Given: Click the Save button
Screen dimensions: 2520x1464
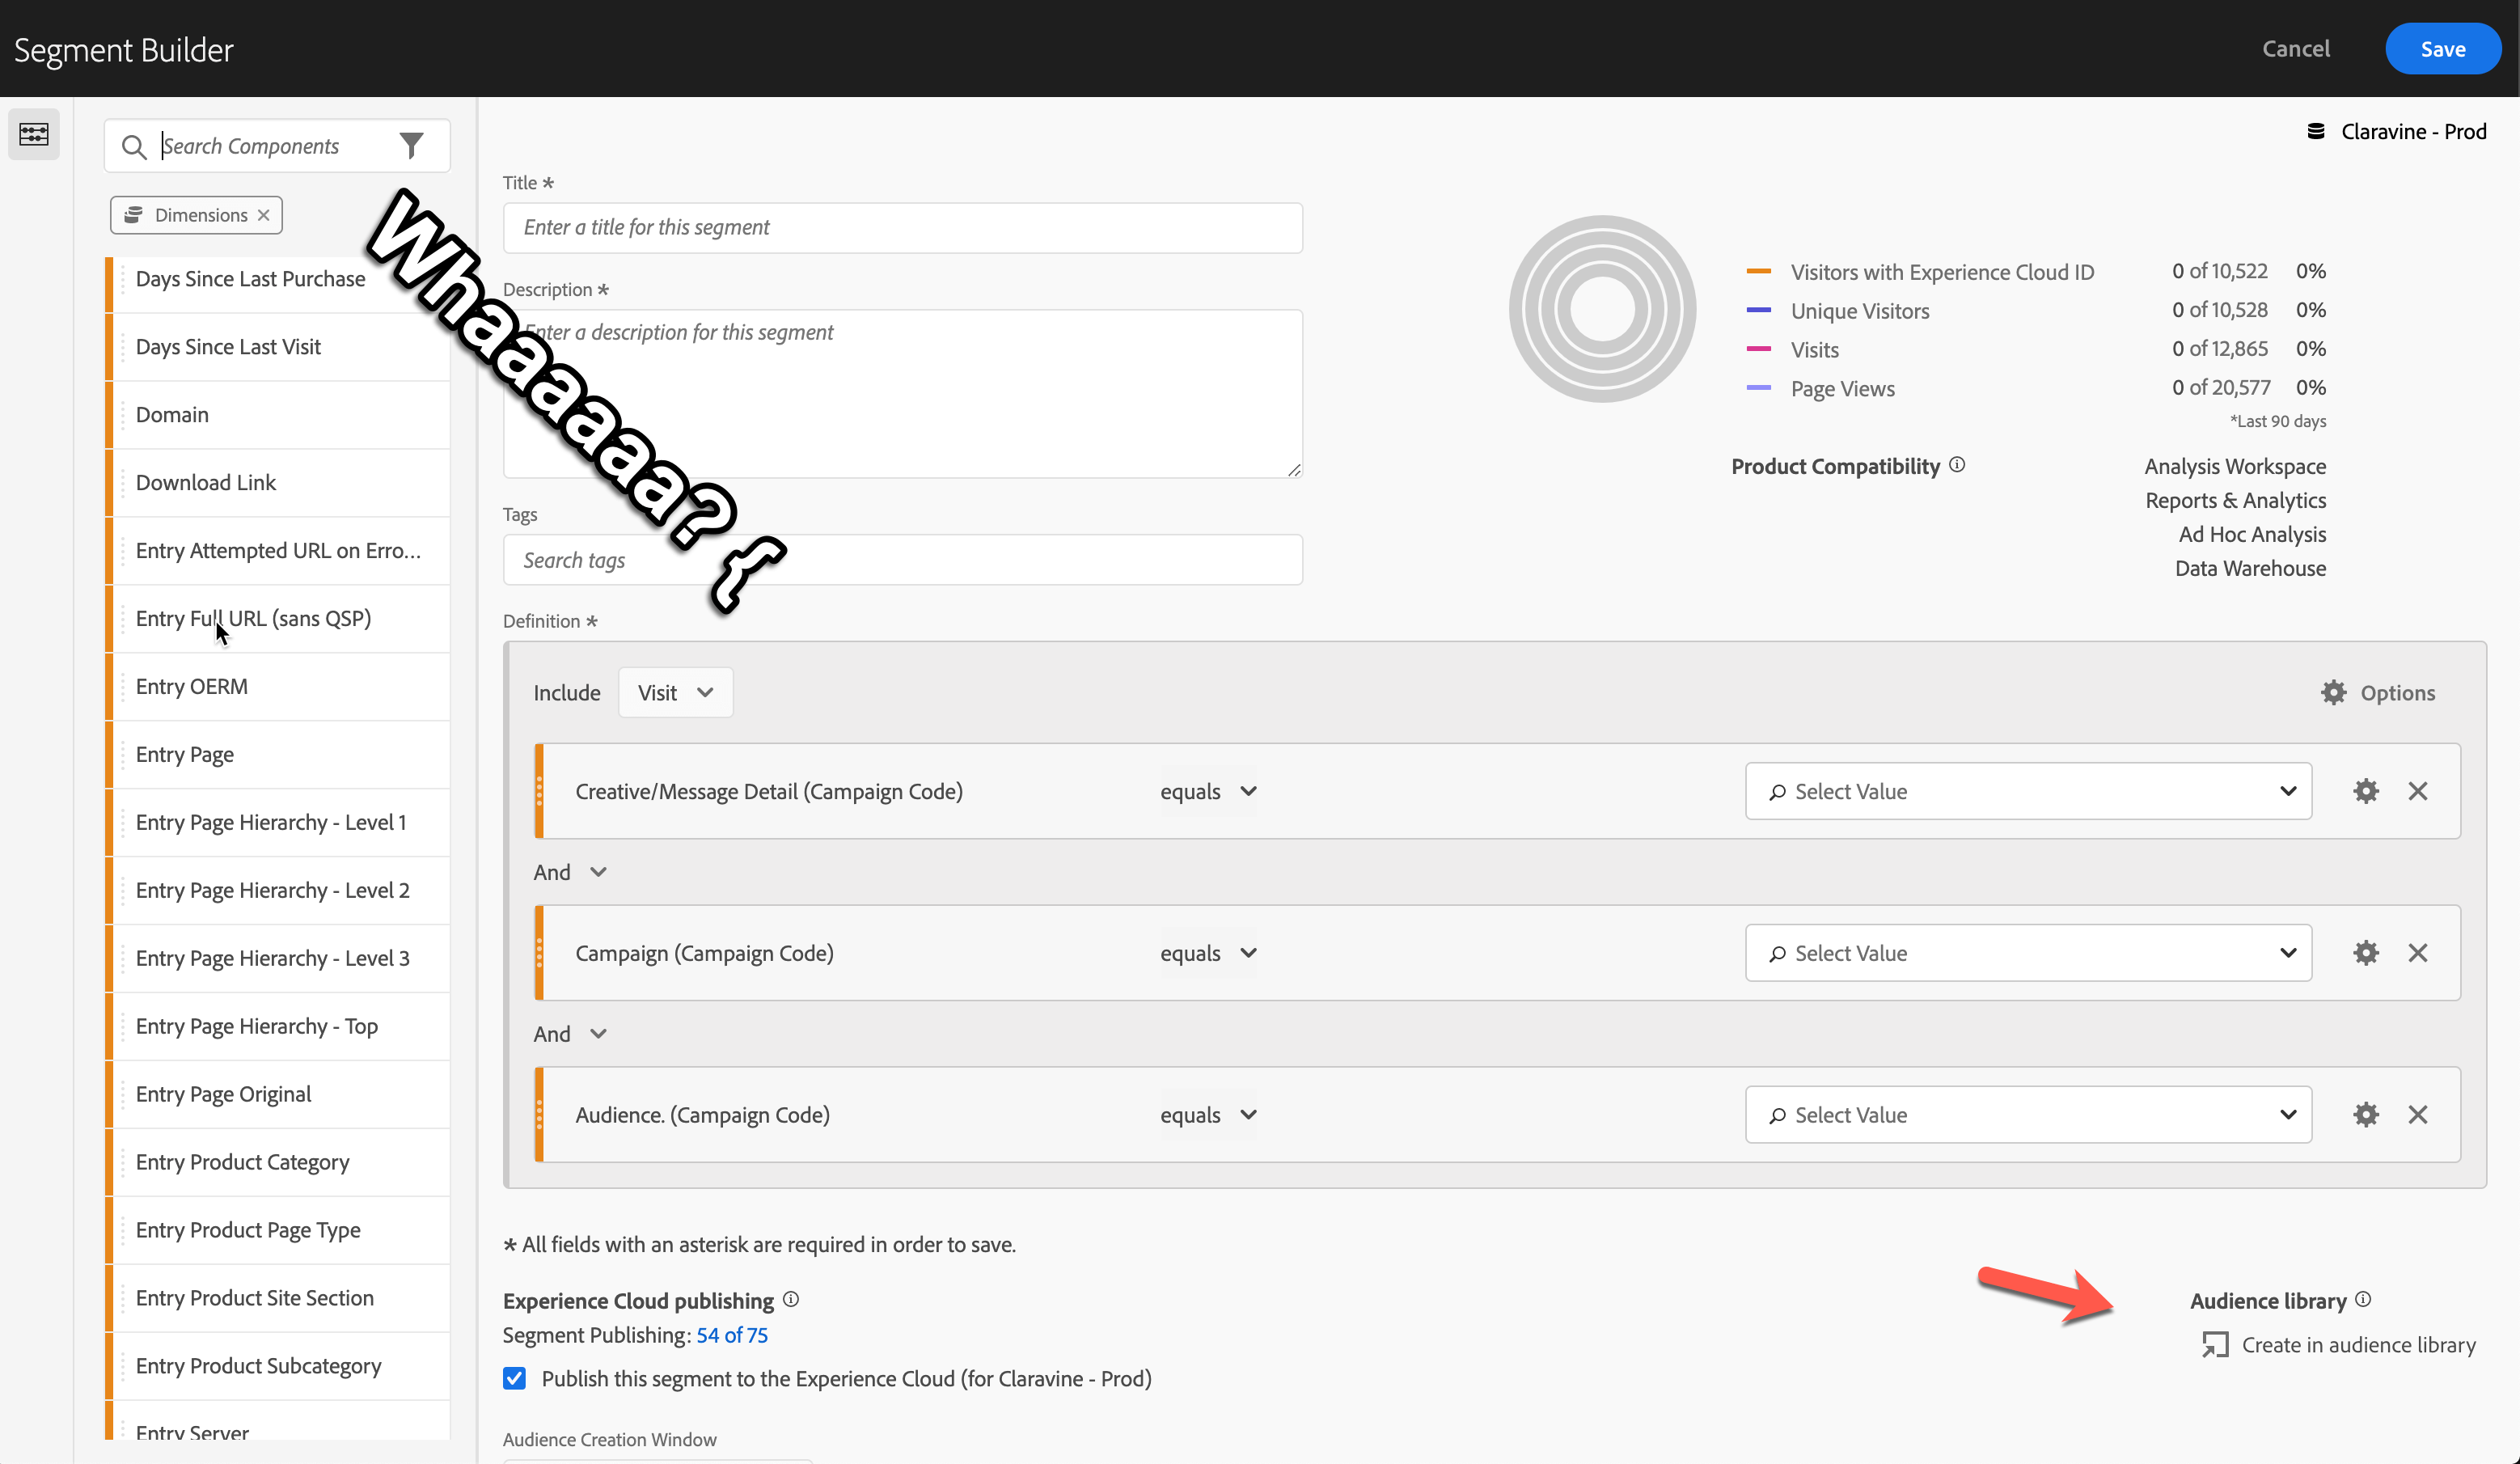Looking at the screenshot, I should 2443,47.
